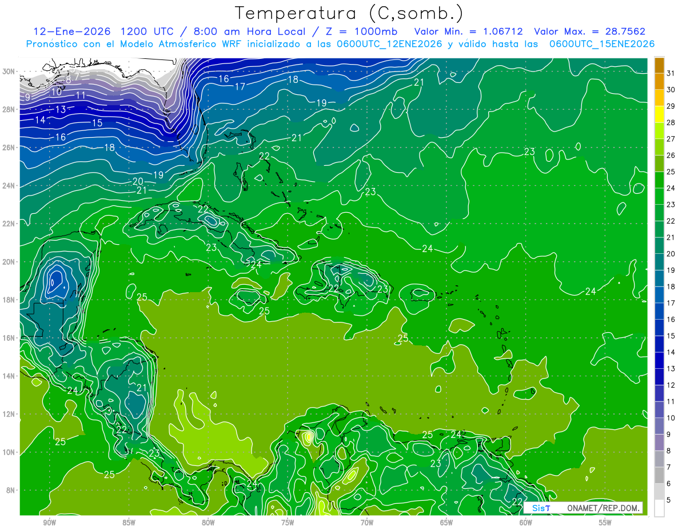Click the colorbar label '27'
The height and width of the screenshot is (530, 686).
click(x=671, y=139)
